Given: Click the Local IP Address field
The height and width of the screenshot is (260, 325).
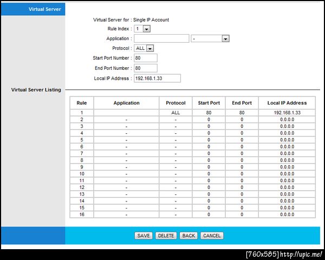Looking at the screenshot, I should 157,79.
